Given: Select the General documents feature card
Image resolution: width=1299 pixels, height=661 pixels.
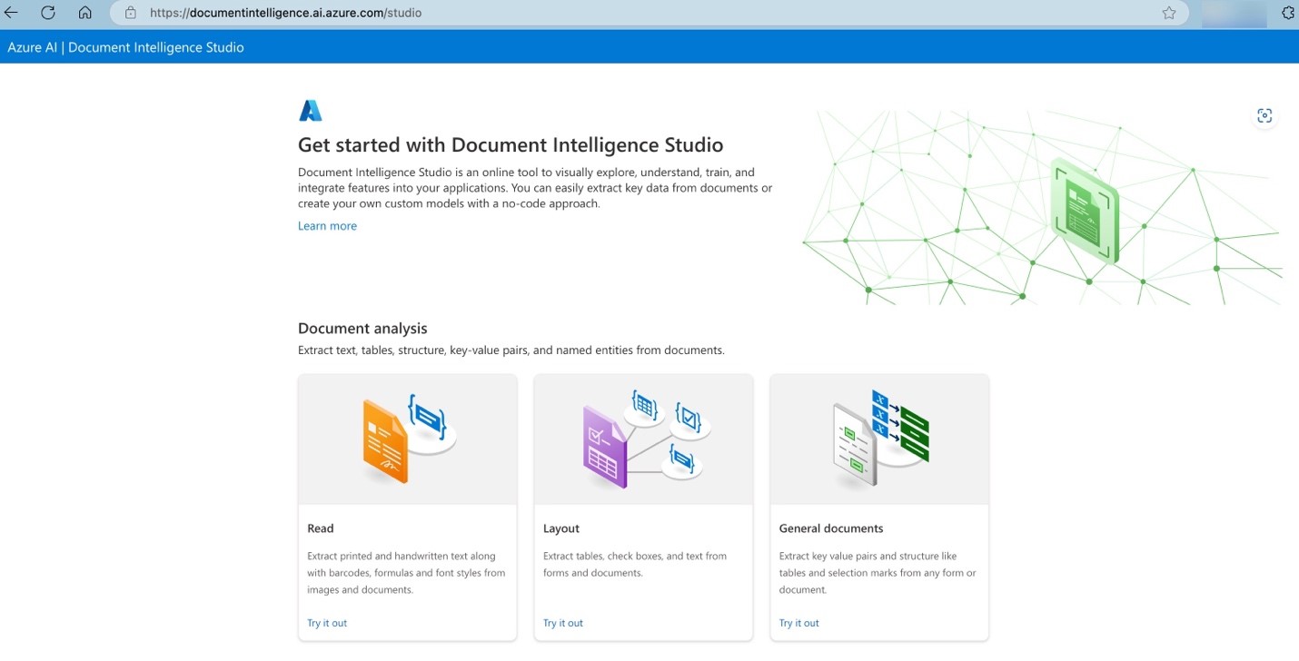Looking at the screenshot, I should (878, 506).
